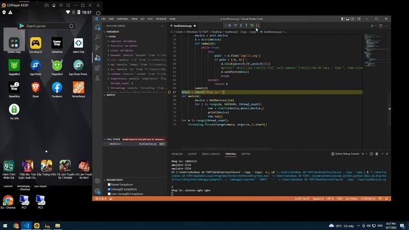Click LDPlayer icon in the taskbar

[37, 226]
